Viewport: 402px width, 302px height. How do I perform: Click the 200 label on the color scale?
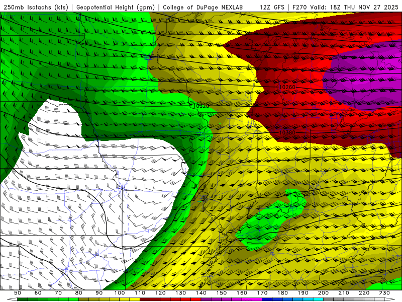(x=323, y=293)
